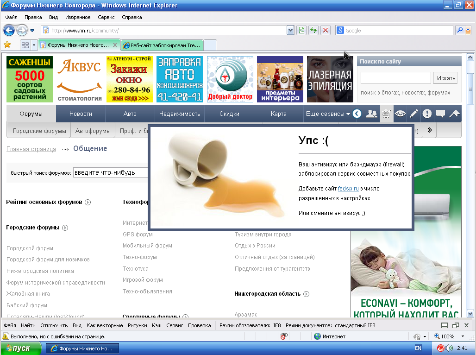This screenshot has height=355, width=476.
Task: Expand Ещё сервисы dropdown
Action: tap(327, 114)
